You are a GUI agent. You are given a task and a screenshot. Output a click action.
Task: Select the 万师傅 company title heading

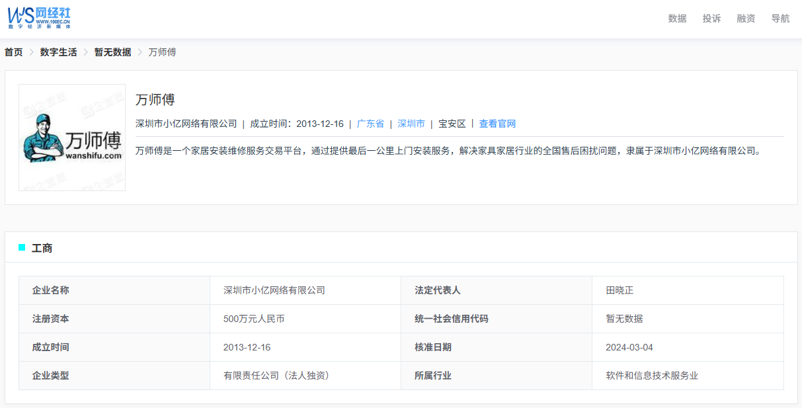(155, 100)
